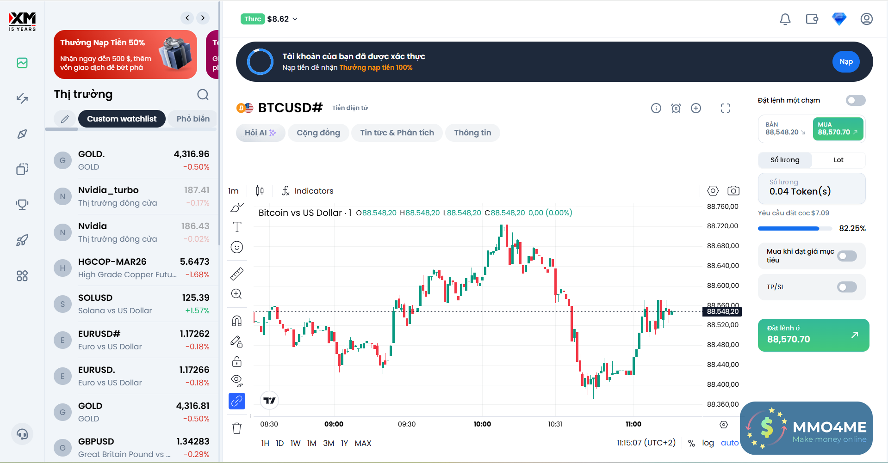Click the trash delete drawings icon
The height and width of the screenshot is (463, 888).
(236, 428)
